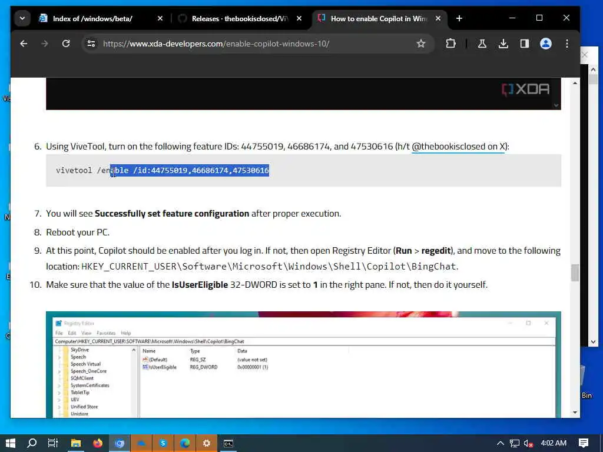Open Task View on taskbar

[x=53, y=443]
